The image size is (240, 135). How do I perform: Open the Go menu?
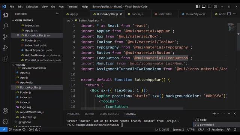pyautogui.click(x=53, y=7)
